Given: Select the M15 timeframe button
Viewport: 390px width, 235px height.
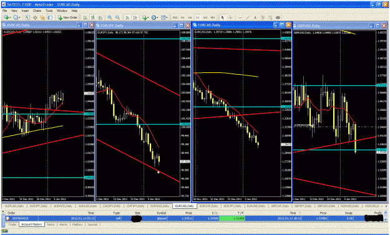Looking at the screenshot, I should tap(175, 17).
